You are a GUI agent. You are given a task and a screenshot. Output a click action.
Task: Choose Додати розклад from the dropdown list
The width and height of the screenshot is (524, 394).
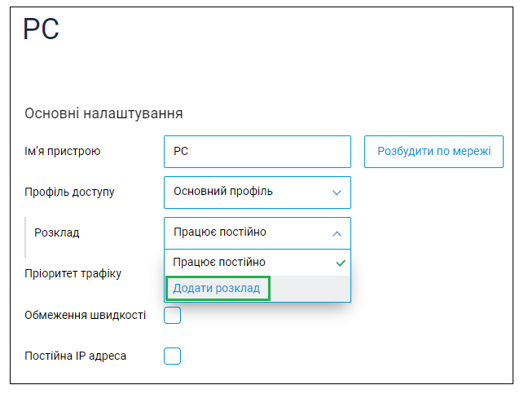click(217, 288)
